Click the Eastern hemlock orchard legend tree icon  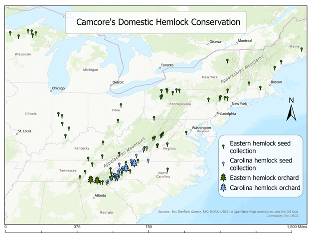pos(223,177)
